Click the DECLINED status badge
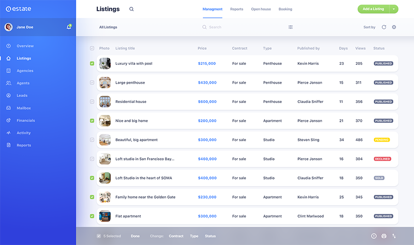414x245 pixels. 382,159
